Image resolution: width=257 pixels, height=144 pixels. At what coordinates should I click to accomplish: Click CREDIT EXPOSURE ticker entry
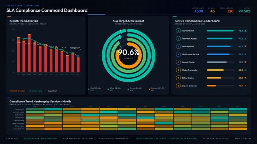coord(151,138)
